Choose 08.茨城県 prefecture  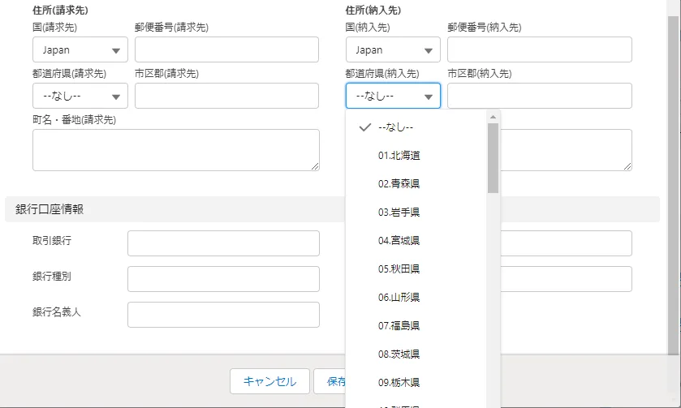coord(399,354)
